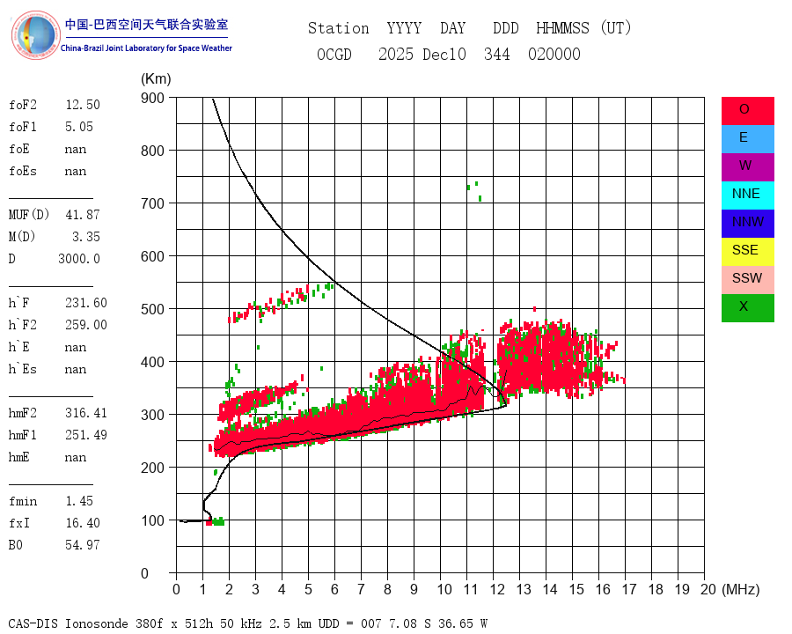Click the foF1 value 5.05
This screenshot has width=792, height=634.
coord(79,127)
